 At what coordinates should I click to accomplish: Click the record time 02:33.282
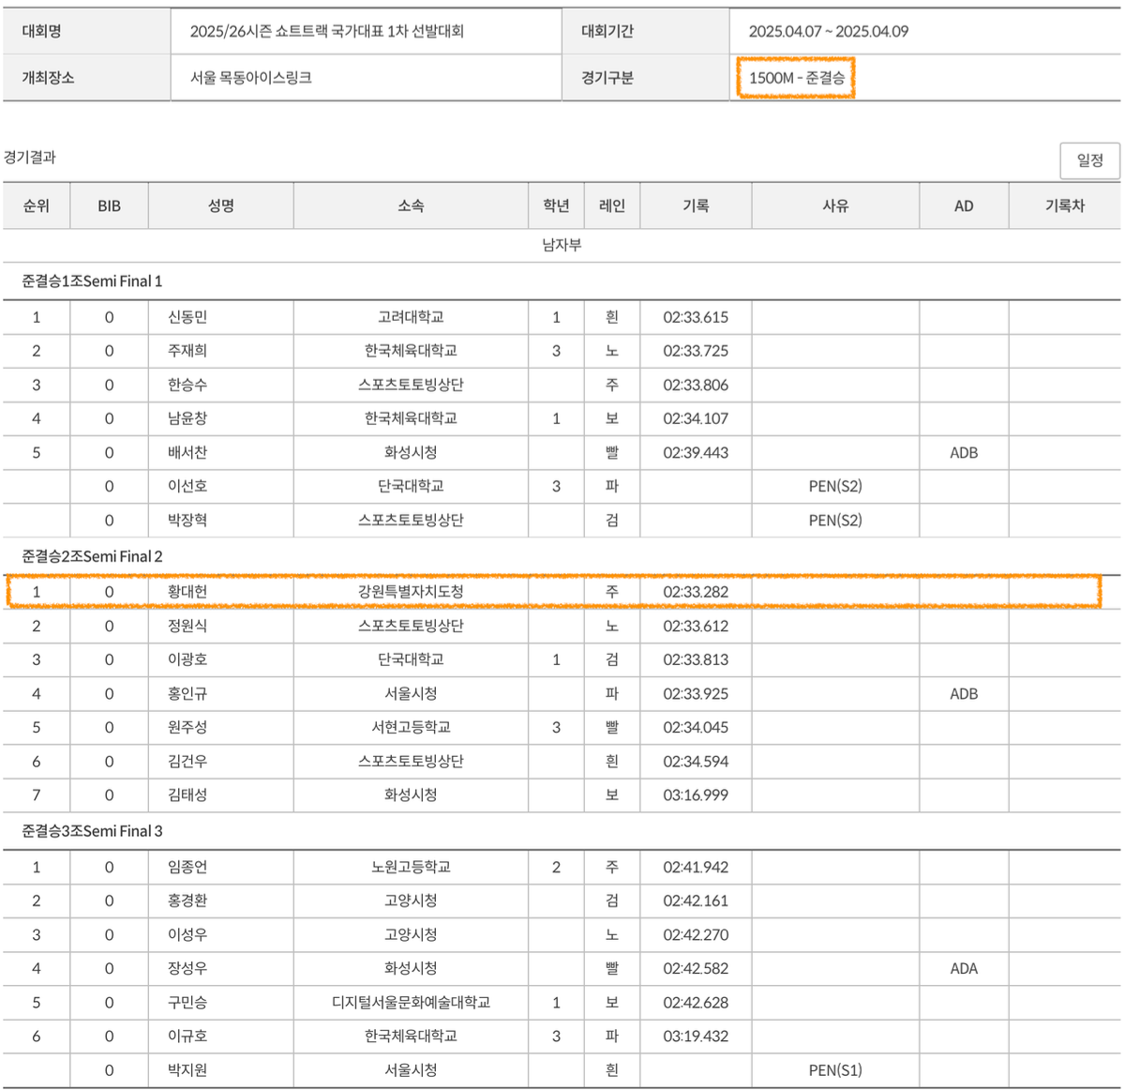click(x=696, y=592)
